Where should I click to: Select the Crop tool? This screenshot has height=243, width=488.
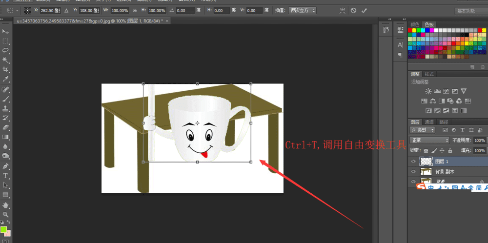pyautogui.click(x=6, y=70)
